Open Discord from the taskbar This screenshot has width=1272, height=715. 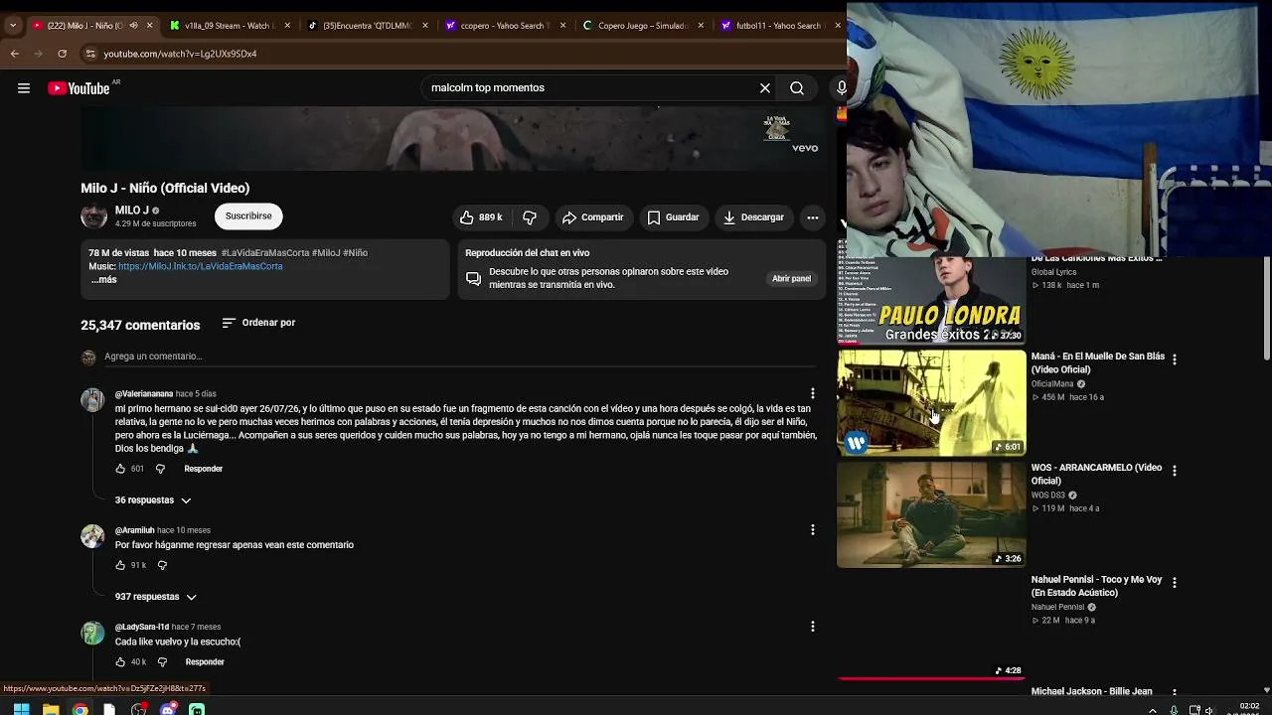[x=169, y=709]
